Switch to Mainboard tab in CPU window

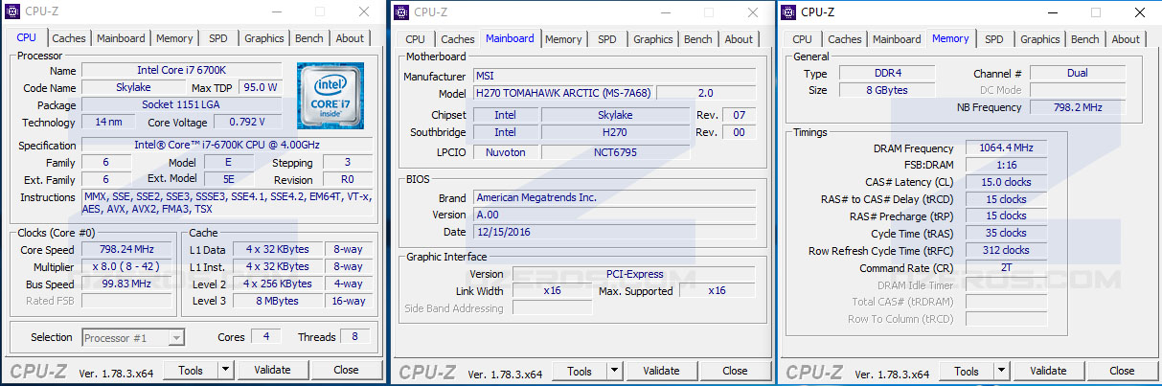(121, 38)
